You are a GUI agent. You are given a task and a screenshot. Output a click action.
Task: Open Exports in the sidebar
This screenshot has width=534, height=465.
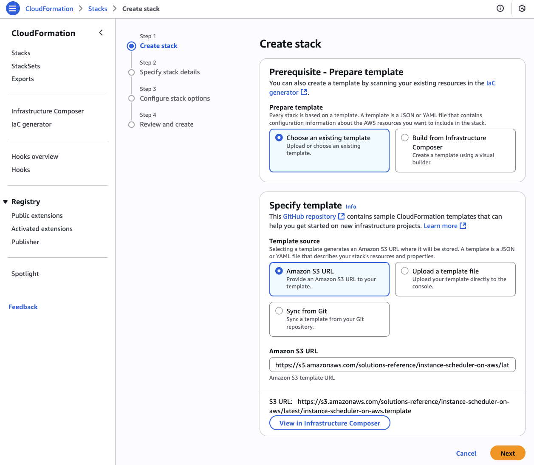pos(23,79)
